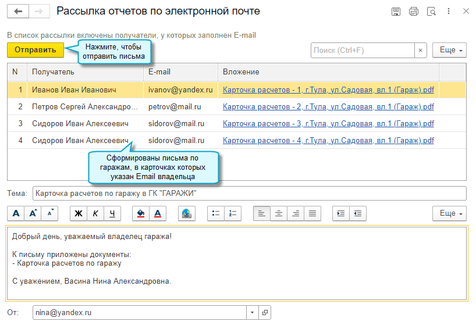Open the font selection button

(16, 213)
